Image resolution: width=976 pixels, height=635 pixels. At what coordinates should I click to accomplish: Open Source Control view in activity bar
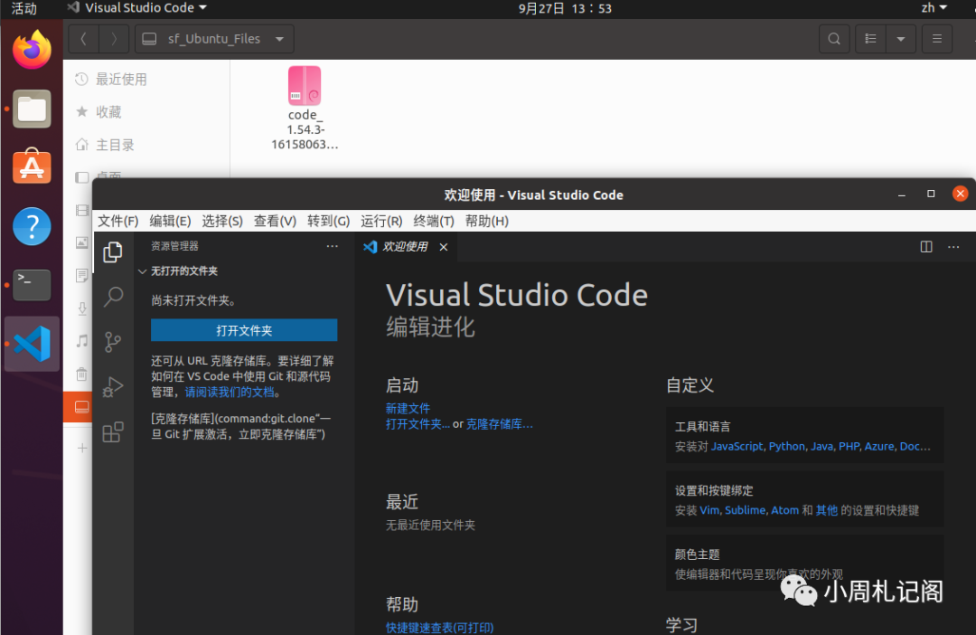tap(113, 342)
